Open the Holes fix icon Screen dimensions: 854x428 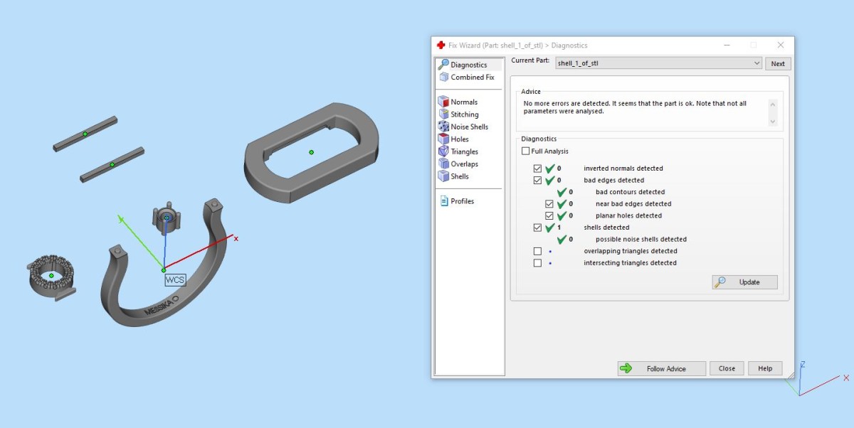pos(443,139)
